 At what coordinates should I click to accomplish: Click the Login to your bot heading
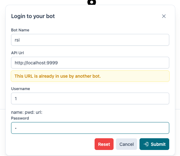(x=33, y=16)
